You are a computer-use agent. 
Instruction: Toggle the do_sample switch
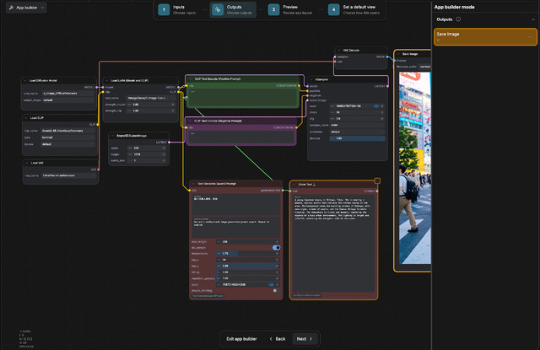coord(276,247)
